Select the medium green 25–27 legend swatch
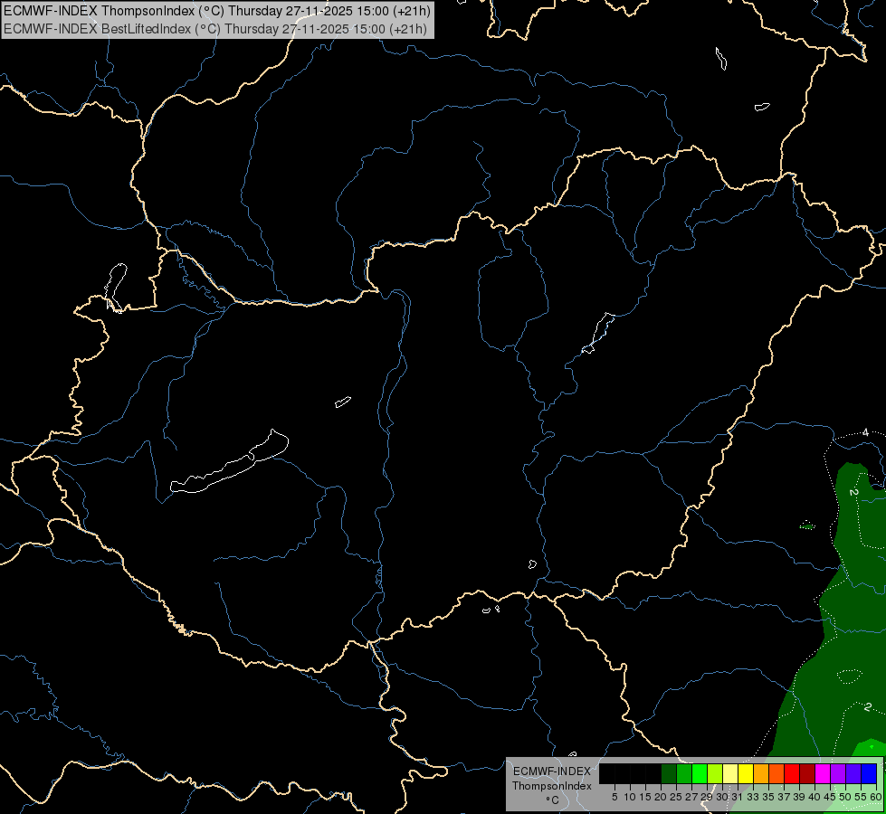The image size is (886, 814). 684,773
